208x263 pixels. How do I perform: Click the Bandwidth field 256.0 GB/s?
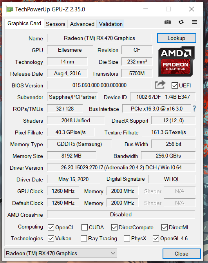tap(168, 156)
